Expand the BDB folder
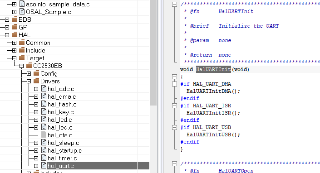This screenshot has height=173, width=320. coord(7,19)
